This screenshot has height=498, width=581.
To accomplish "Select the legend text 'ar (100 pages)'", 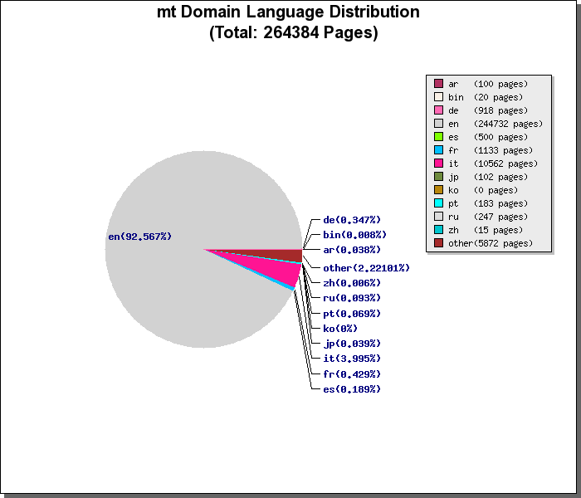I will [488, 84].
